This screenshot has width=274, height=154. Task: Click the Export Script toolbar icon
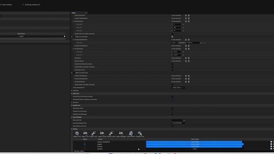click(x=111, y=134)
